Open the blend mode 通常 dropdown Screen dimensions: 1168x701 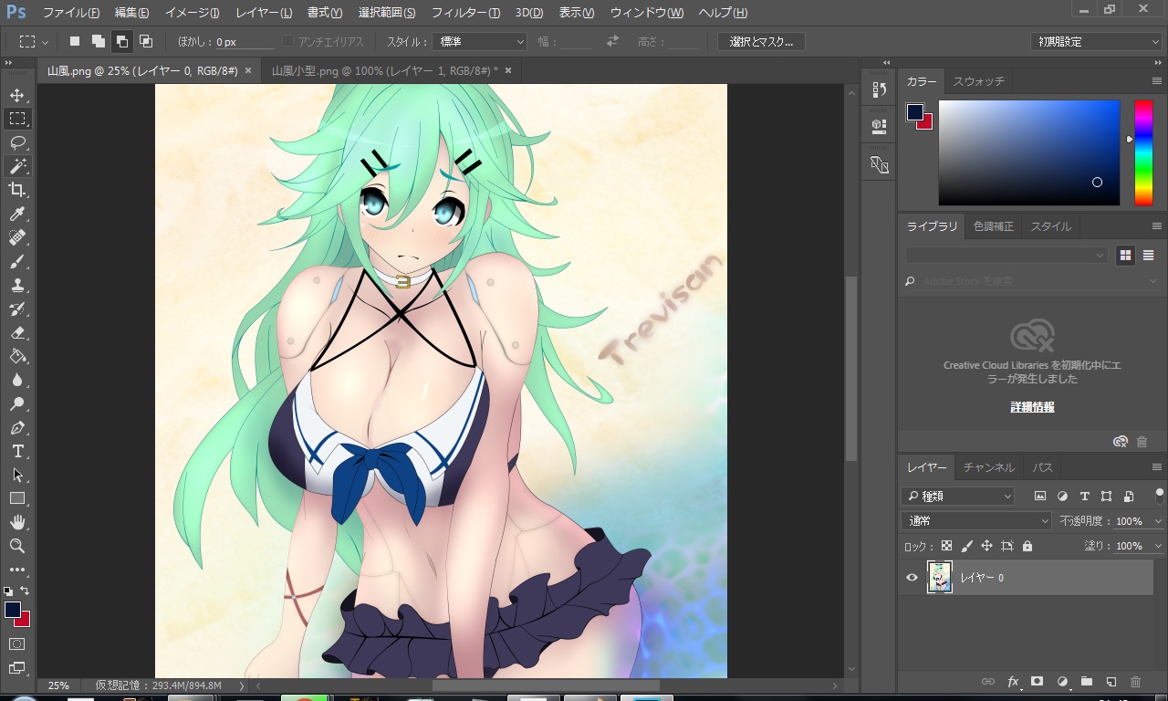point(975,521)
